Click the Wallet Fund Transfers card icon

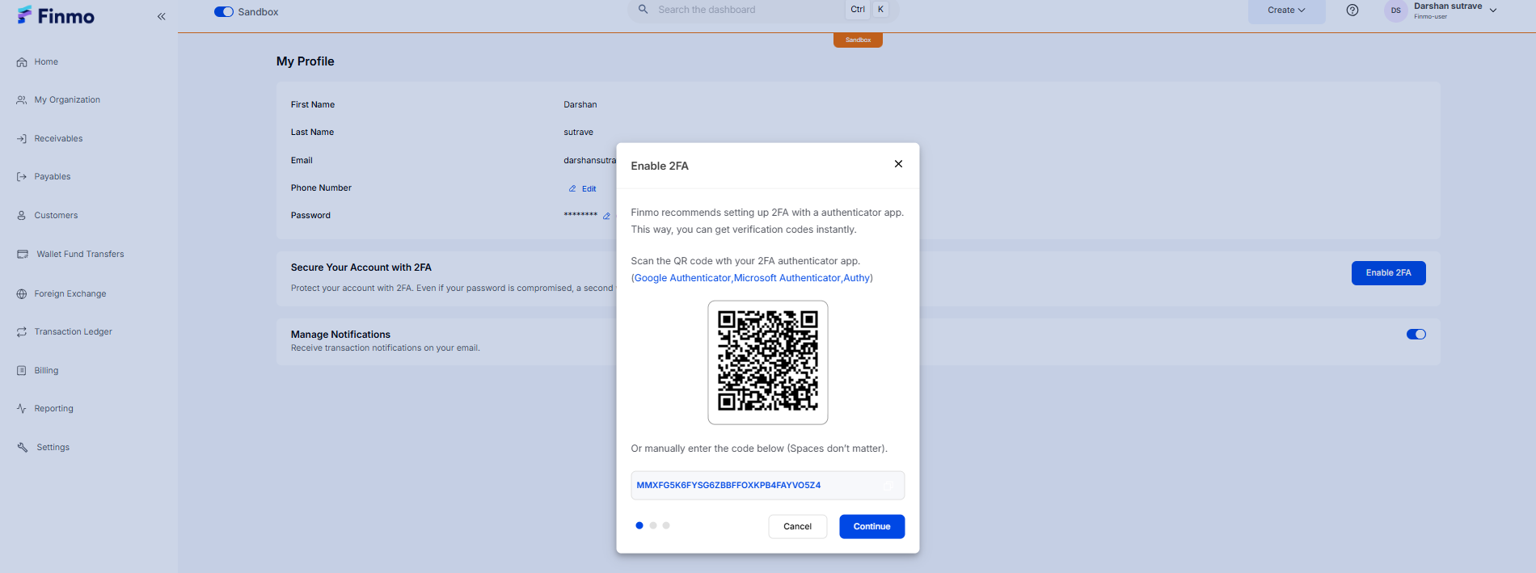click(x=23, y=255)
